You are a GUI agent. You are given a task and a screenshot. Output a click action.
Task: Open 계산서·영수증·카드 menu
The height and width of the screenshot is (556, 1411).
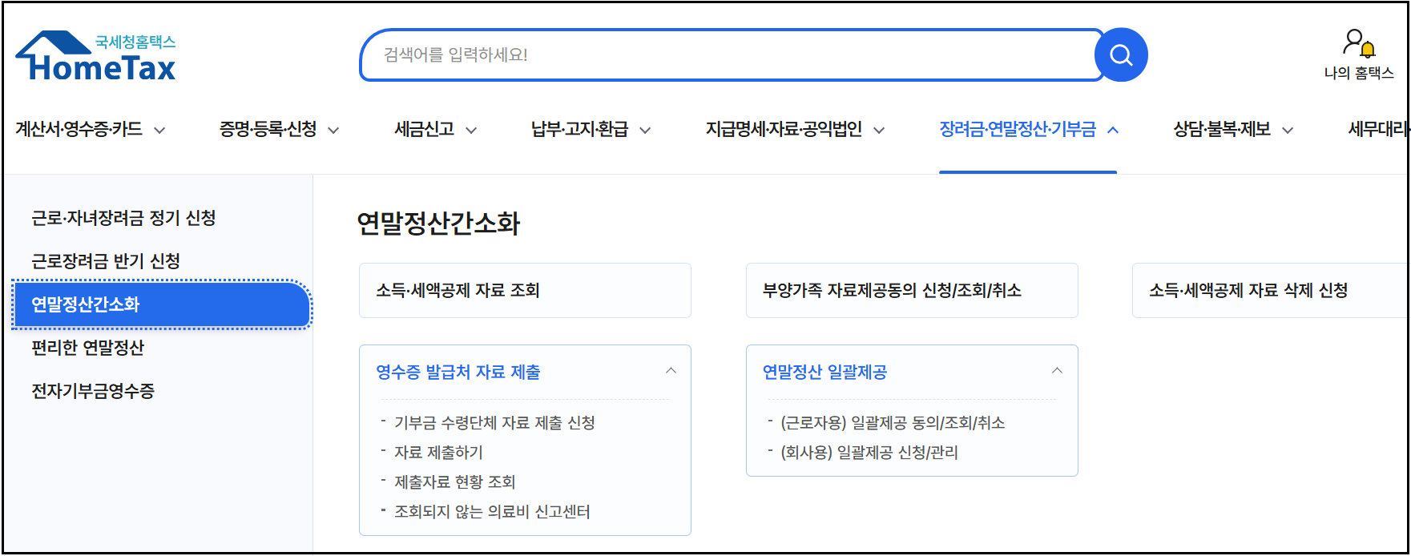pyautogui.click(x=79, y=129)
